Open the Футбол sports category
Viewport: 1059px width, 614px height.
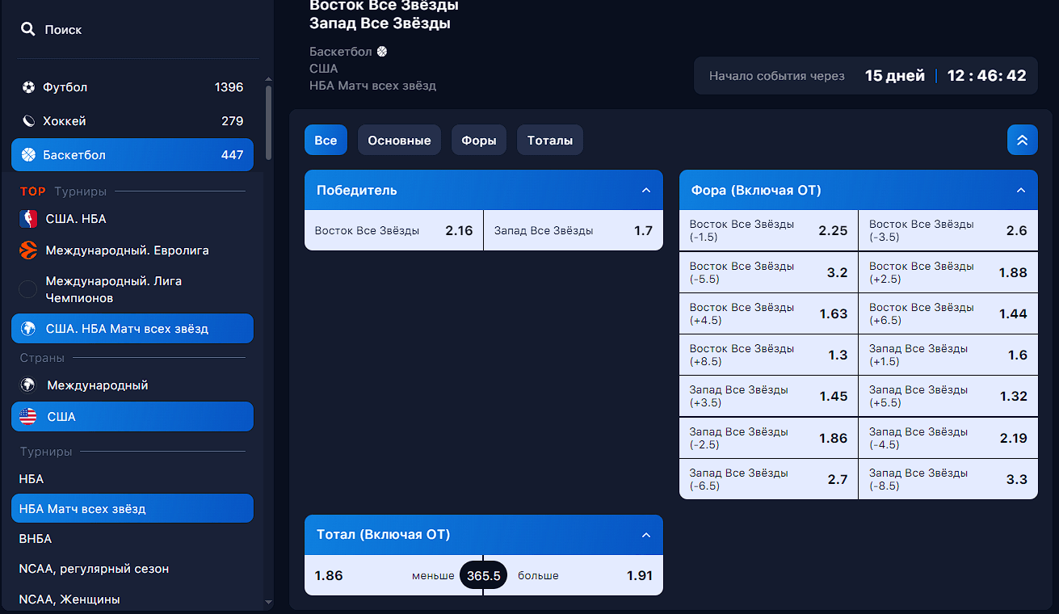[132, 87]
